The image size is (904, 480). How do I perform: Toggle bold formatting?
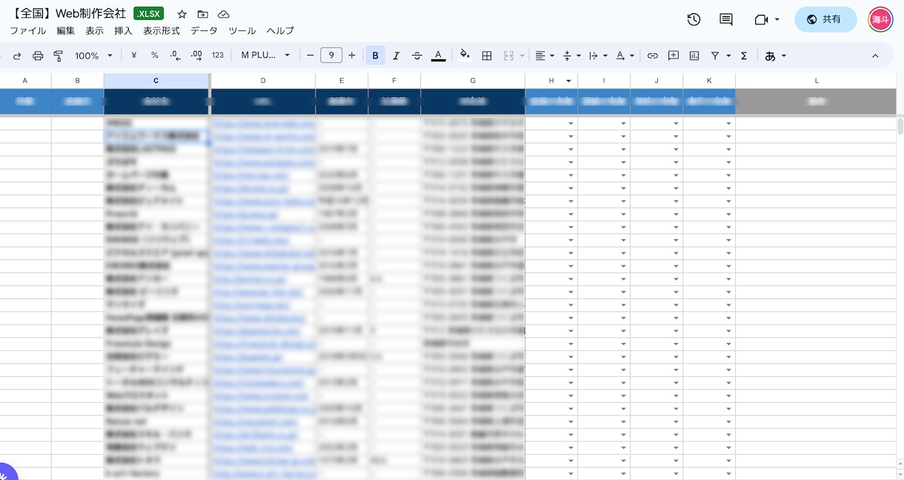(376, 56)
